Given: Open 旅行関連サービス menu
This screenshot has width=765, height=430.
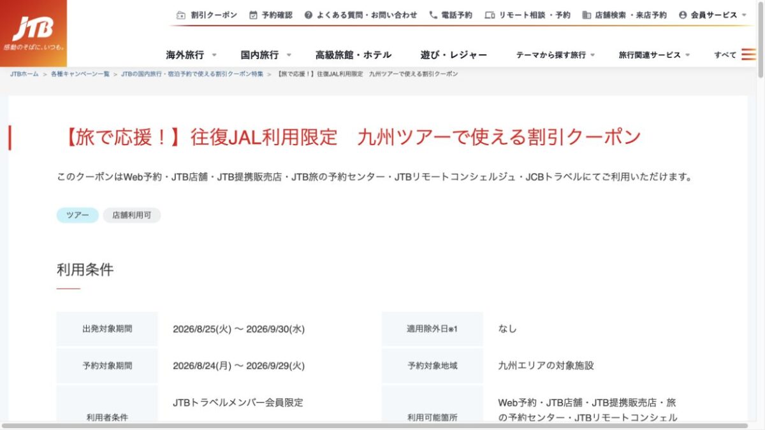Looking at the screenshot, I should pos(650,55).
